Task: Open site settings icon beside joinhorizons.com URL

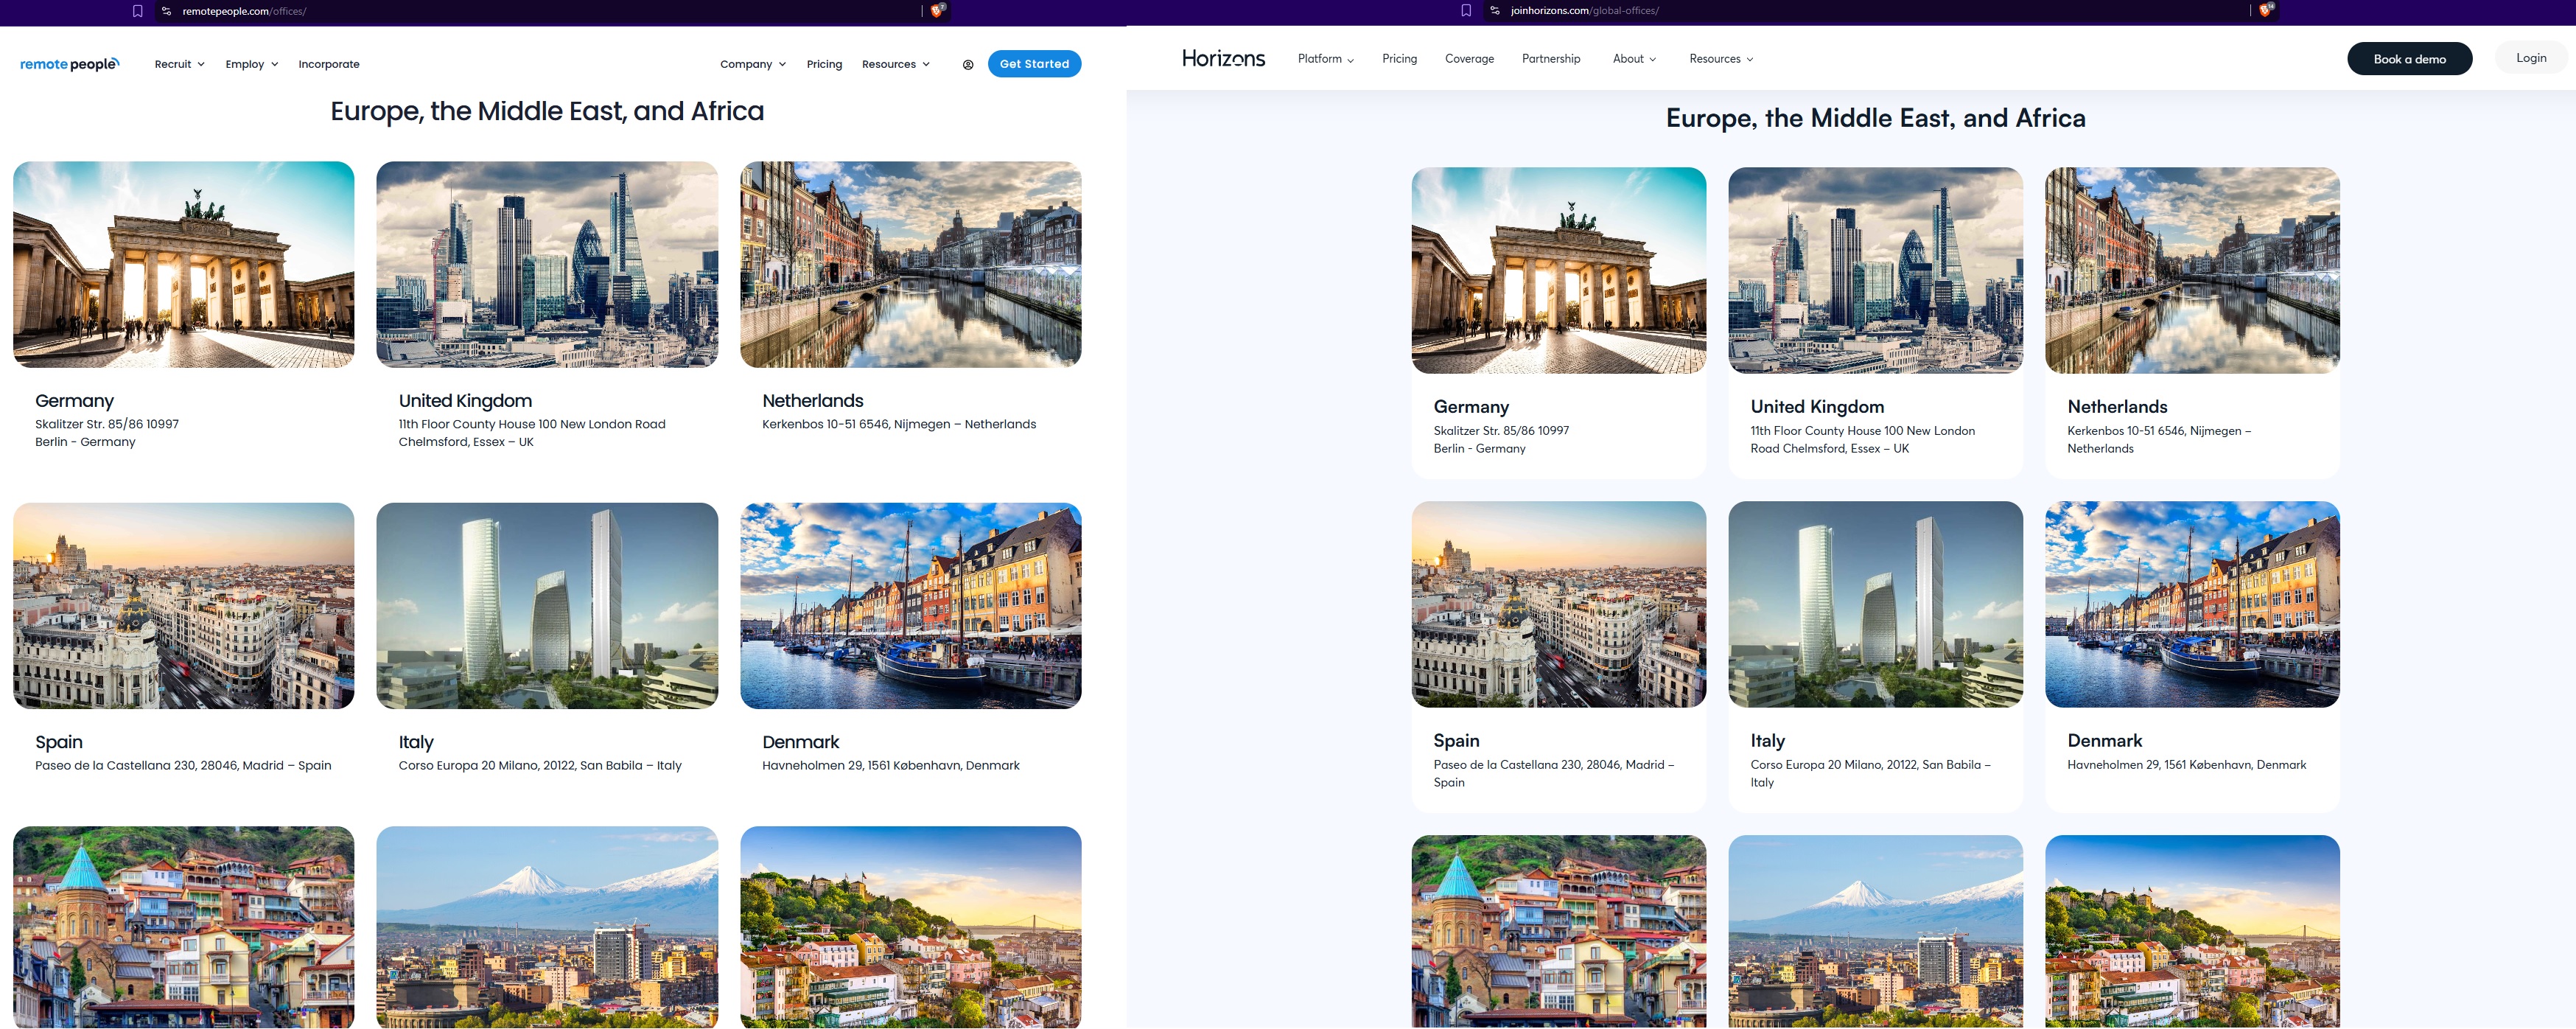Action: [1495, 10]
